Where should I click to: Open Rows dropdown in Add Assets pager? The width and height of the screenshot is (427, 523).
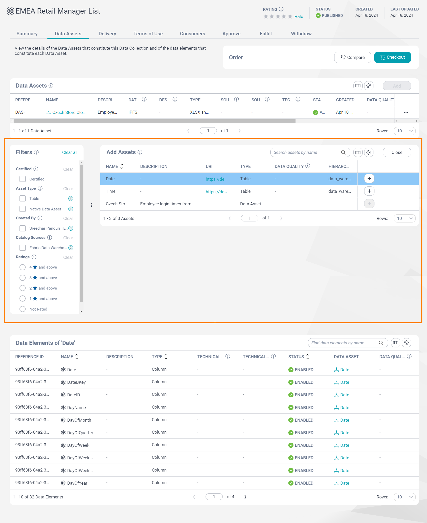[404, 218]
